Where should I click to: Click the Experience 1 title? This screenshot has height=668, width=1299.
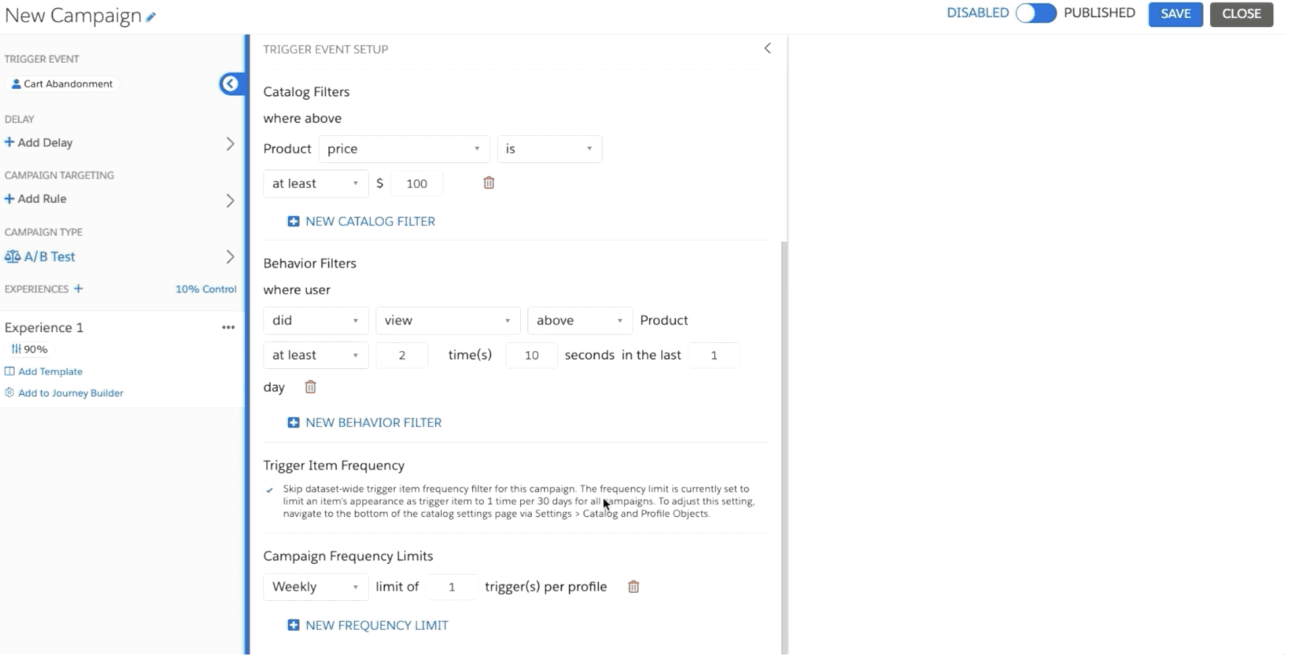click(x=44, y=327)
